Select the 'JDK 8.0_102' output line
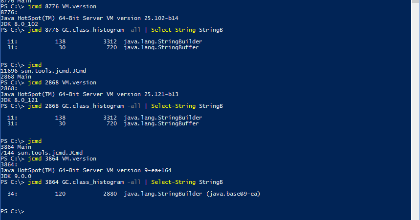 (x=19, y=24)
